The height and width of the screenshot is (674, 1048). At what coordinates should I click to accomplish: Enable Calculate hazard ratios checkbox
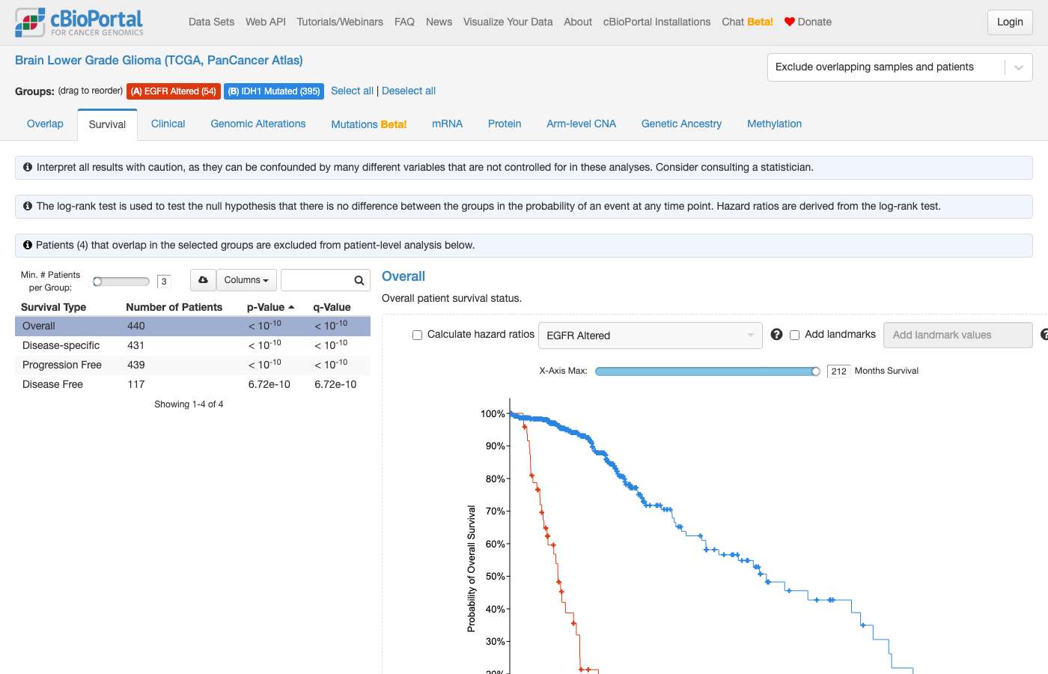417,336
